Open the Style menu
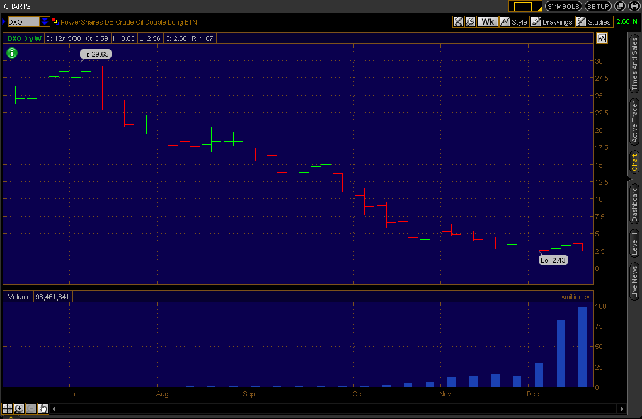Viewport: 642px width, 419px height. [x=513, y=21]
